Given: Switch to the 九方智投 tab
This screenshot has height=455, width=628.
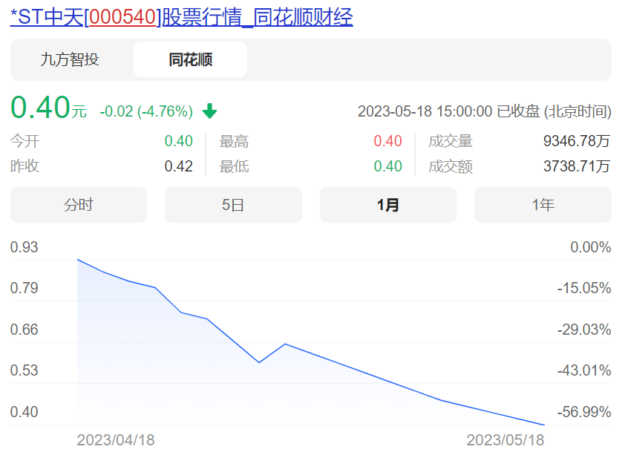Looking at the screenshot, I should 71,59.
